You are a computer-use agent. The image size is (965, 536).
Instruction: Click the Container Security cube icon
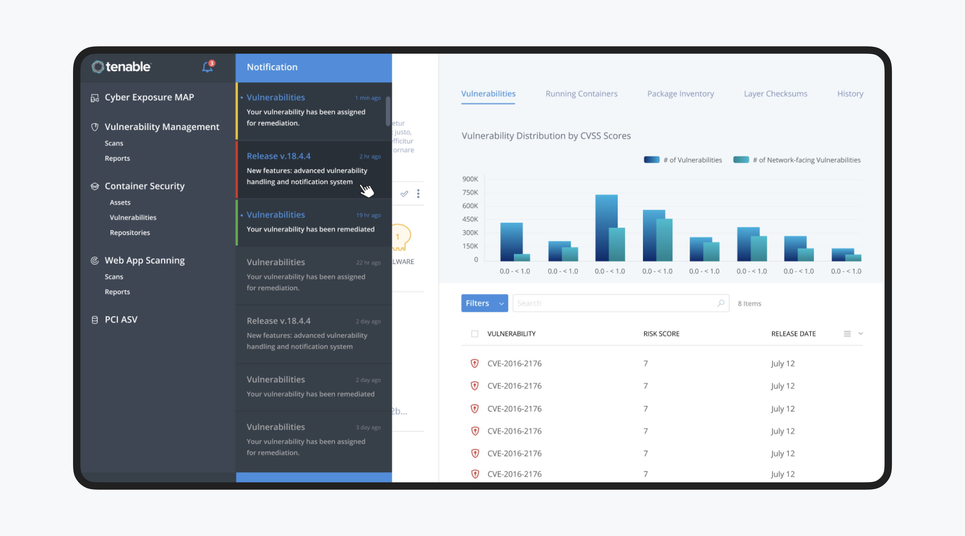coord(95,187)
